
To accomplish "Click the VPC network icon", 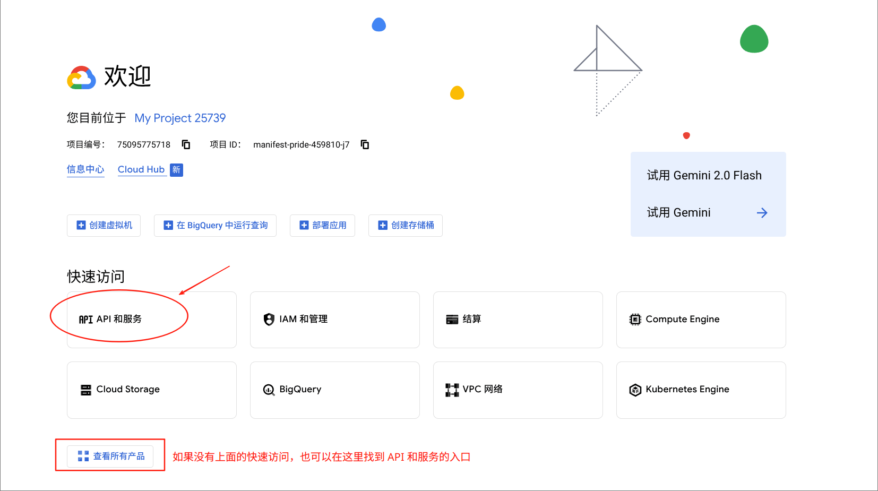I will (452, 390).
